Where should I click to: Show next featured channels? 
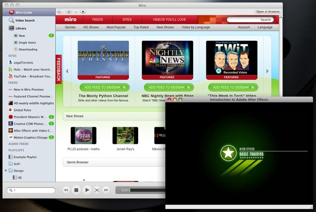point(268,71)
